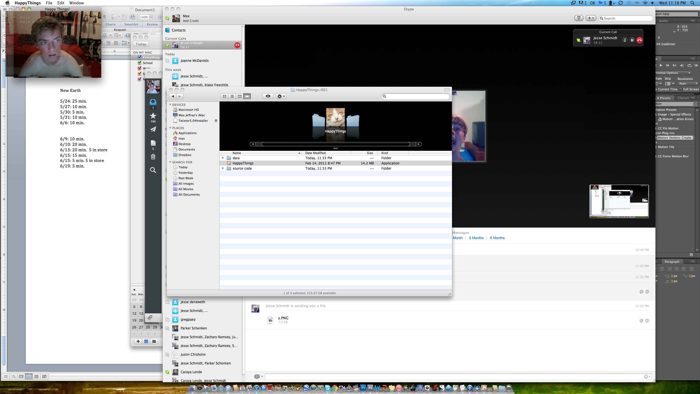Open Sparrow trash icon

(153, 157)
